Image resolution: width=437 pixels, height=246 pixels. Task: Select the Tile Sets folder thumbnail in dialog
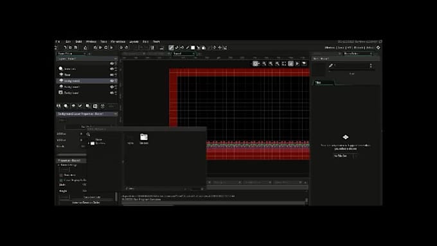click(x=144, y=139)
